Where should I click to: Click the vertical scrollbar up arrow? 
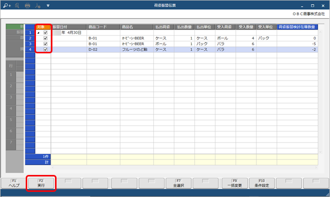tap(320, 32)
